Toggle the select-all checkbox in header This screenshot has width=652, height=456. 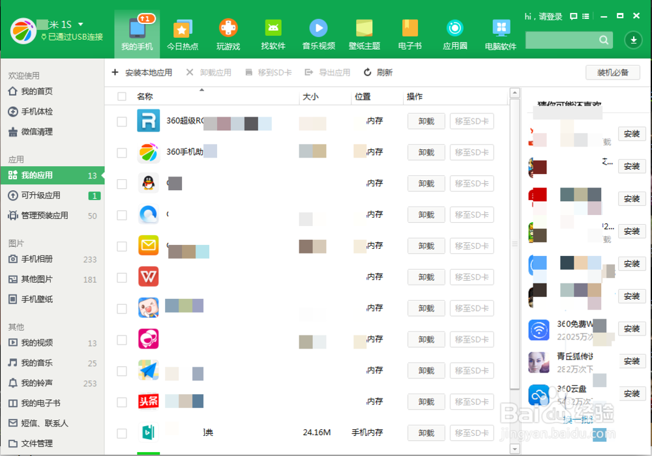tap(122, 96)
